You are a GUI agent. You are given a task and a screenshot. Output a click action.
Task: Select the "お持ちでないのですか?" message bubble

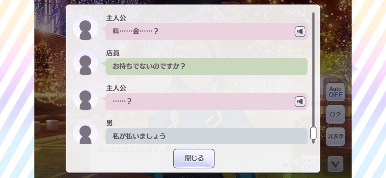[206, 66]
